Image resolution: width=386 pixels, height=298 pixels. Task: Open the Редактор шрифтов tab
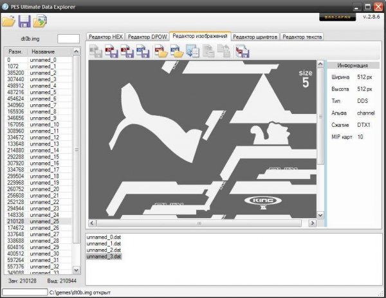click(x=255, y=37)
